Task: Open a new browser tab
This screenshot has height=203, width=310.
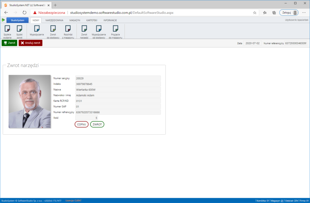Action: 55,5
